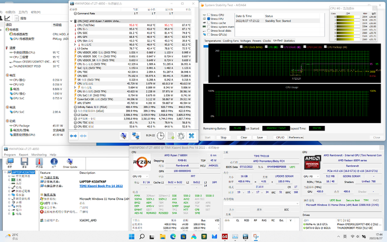Click the Summary computer icon in HWiNFO toolbar
The width and height of the screenshot is (387, 242).
10,162
